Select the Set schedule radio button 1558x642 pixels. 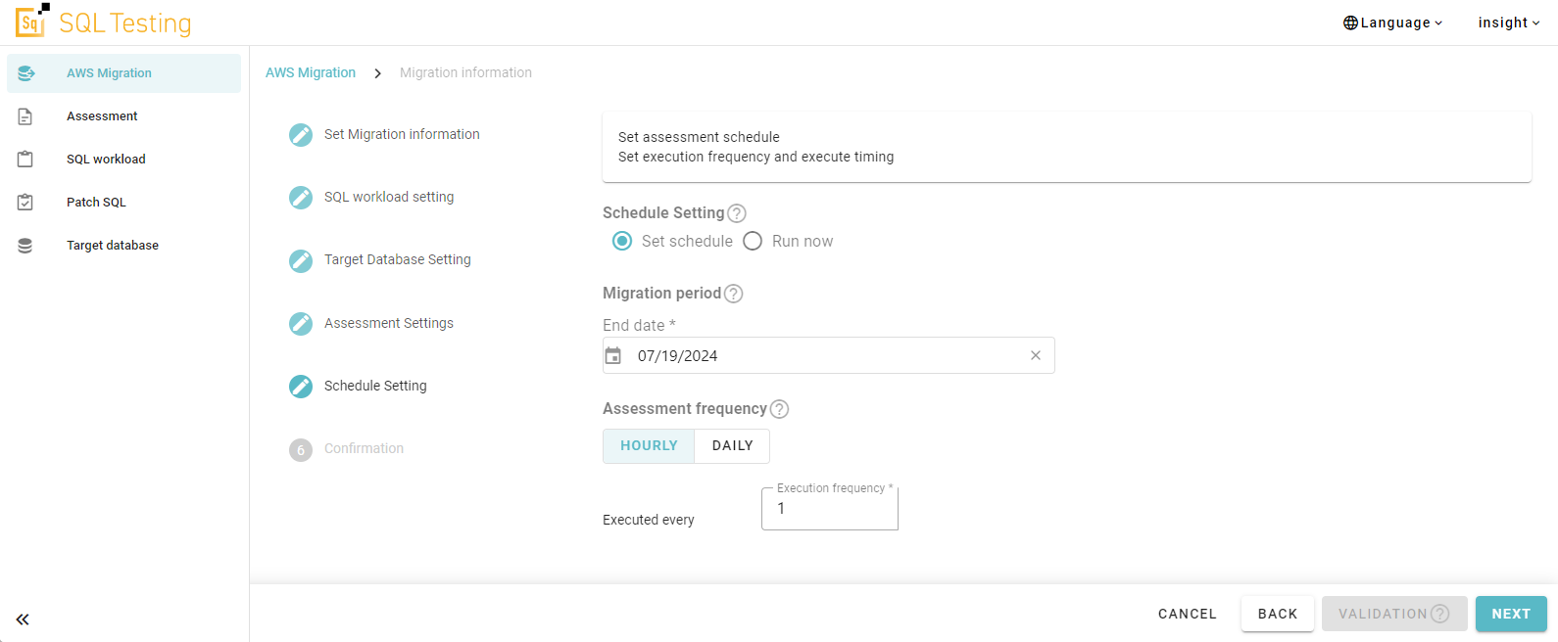coord(622,241)
